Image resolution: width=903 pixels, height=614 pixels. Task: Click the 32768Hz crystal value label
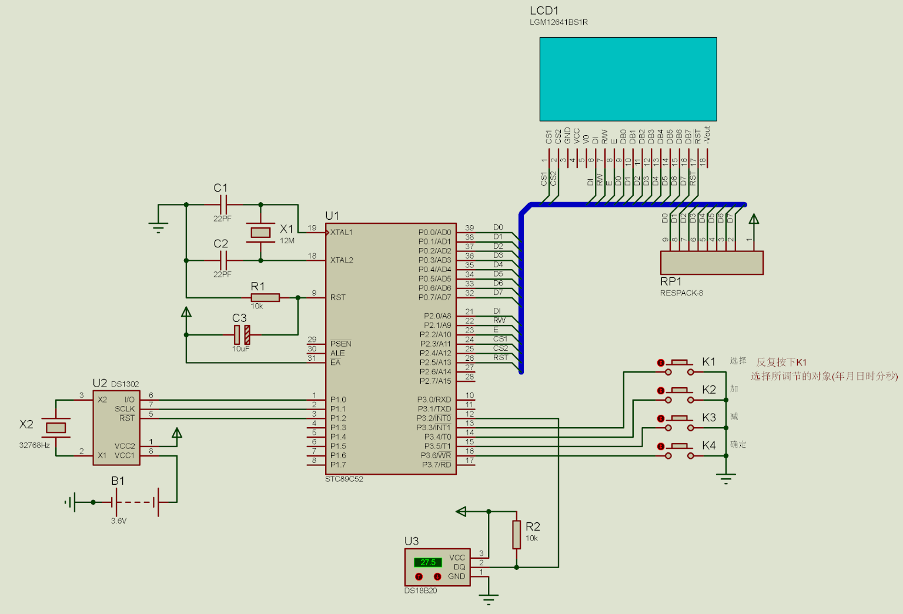[x=34, y=445]
